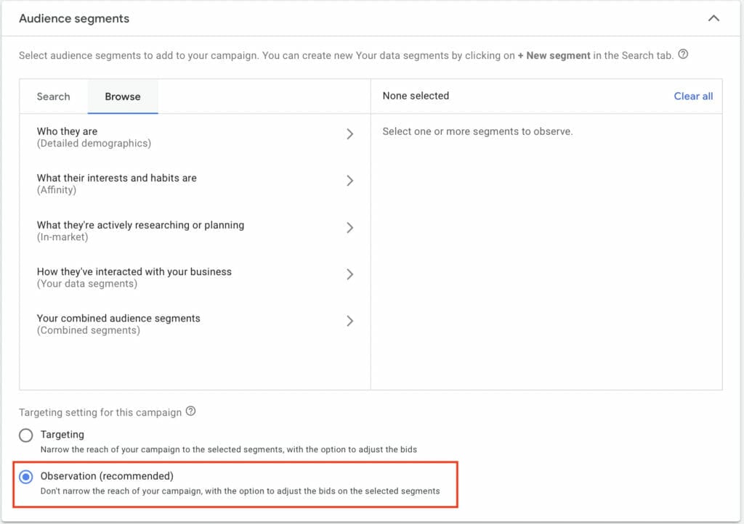744x524 pixels.
Task: Select the Observation (recommended) radio button
Action: tap(25, 476)
